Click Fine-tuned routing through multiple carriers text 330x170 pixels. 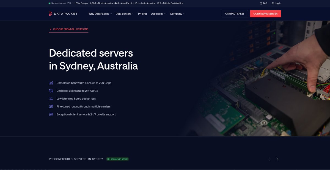83,107
